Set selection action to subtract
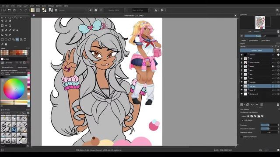Image resolution: width=280 pixels, height=157 pixels. [259, 116]
